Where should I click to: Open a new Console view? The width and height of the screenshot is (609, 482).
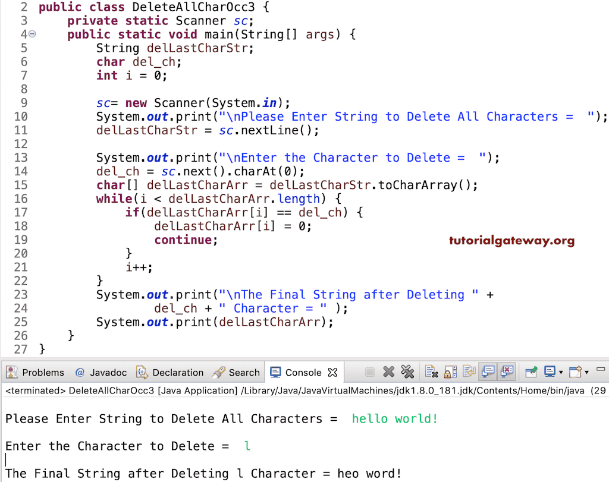(575, 372)
